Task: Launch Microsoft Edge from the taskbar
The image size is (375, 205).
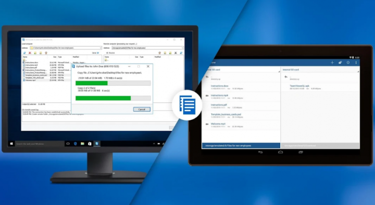Action: (x=76, y=144)
